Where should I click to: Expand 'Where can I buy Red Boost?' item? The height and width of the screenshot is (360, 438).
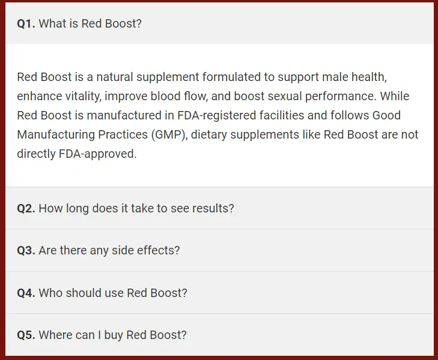(219, 335)
